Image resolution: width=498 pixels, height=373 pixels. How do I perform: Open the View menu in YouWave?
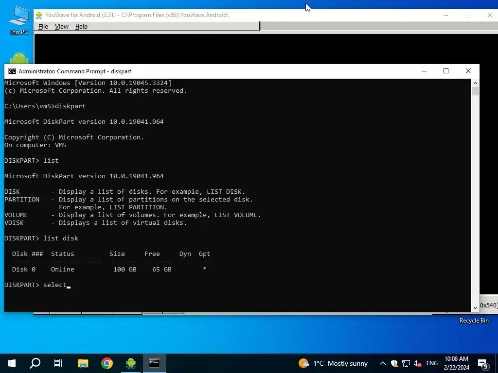click(62, 27)
